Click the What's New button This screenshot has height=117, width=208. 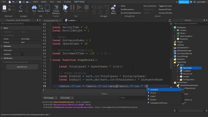[184, 2]
